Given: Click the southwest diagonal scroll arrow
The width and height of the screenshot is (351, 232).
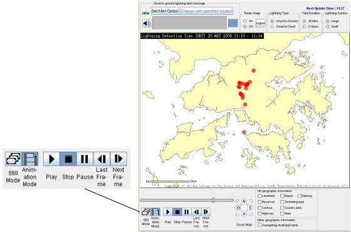Looking at the screenshot, I should [238, 214].
